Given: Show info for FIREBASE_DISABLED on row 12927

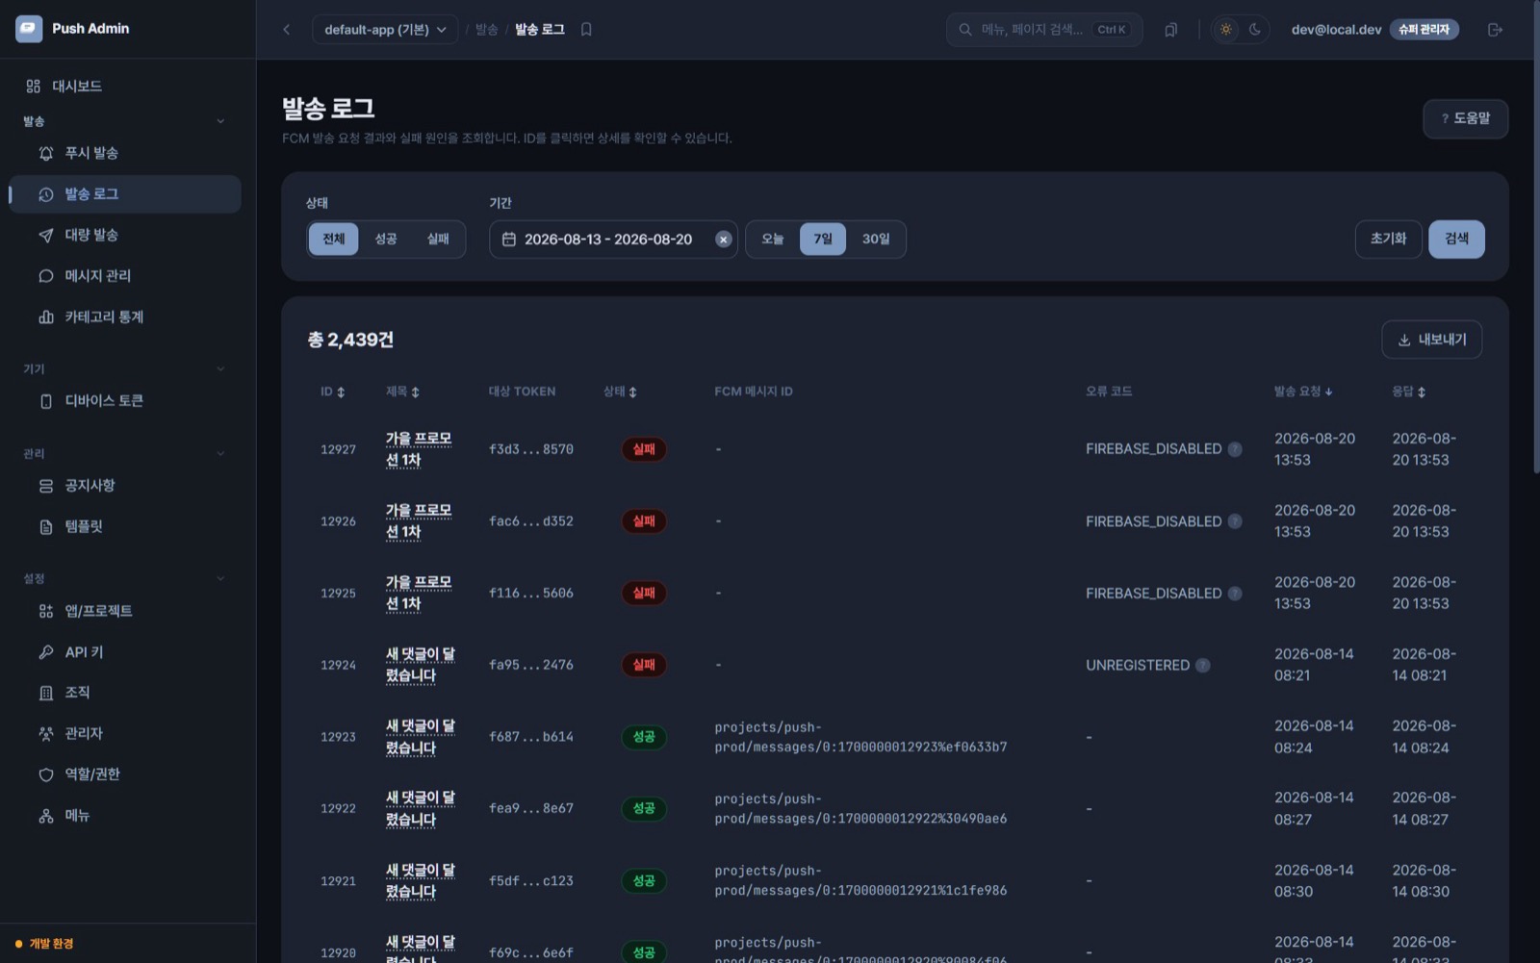Looking at the screenshot, I should pos(1235,449).
